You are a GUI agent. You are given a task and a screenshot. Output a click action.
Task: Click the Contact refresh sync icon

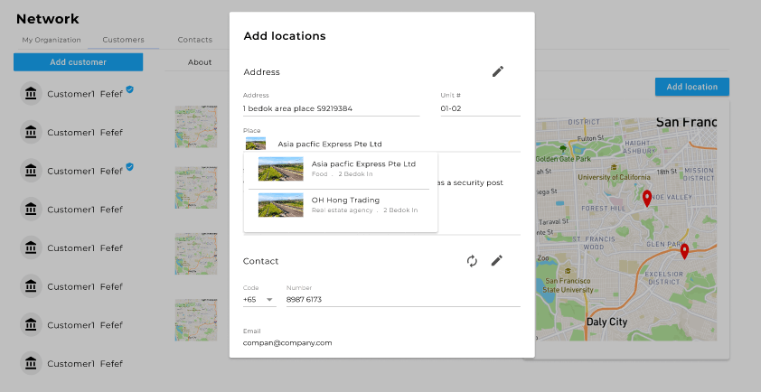[x=472, y=261]
